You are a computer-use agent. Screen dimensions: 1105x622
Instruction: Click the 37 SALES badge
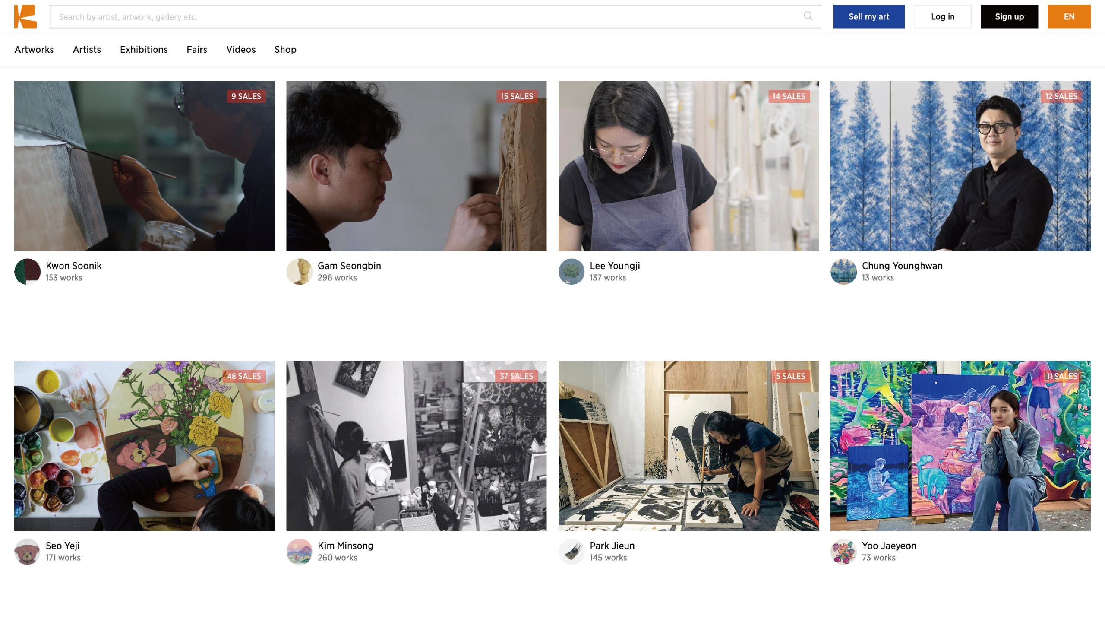click(x=516, y=376)
